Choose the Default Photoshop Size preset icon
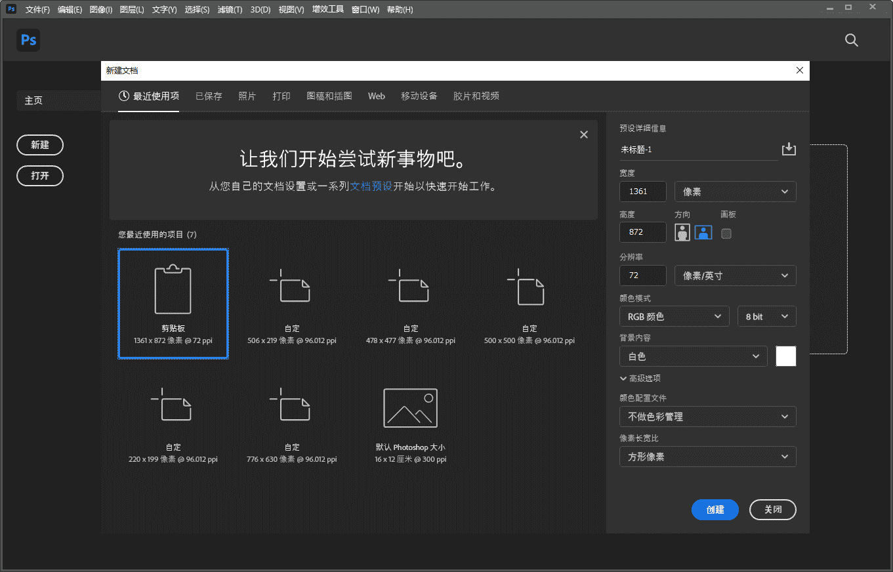893x572 pixels. pos(410,408)
